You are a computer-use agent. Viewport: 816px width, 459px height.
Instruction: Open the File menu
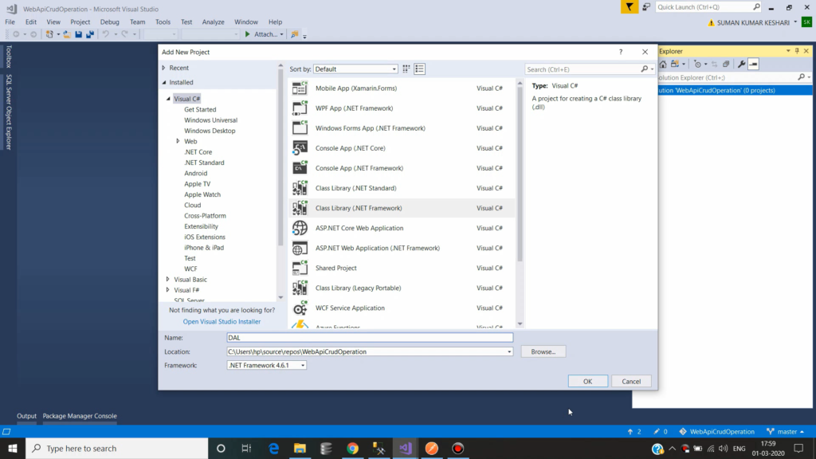[x=10, y=22]
